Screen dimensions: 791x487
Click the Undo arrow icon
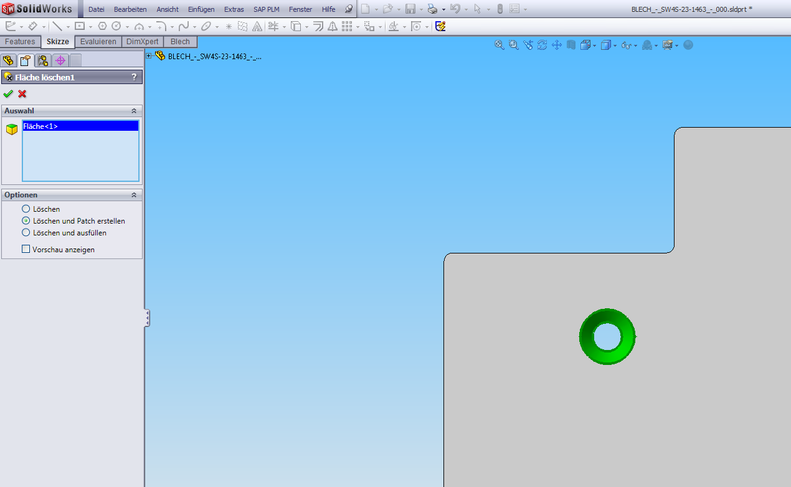pos(455,9)
